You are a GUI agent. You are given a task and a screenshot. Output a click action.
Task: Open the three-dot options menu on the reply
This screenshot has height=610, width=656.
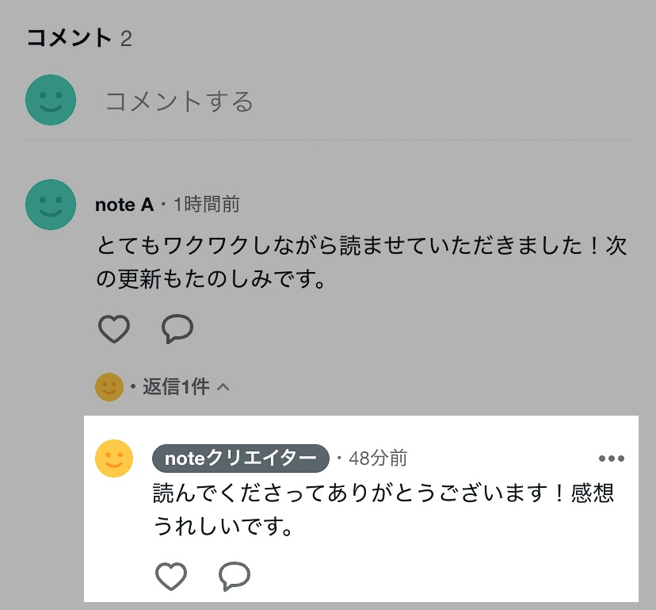click(x=611, y=458)
